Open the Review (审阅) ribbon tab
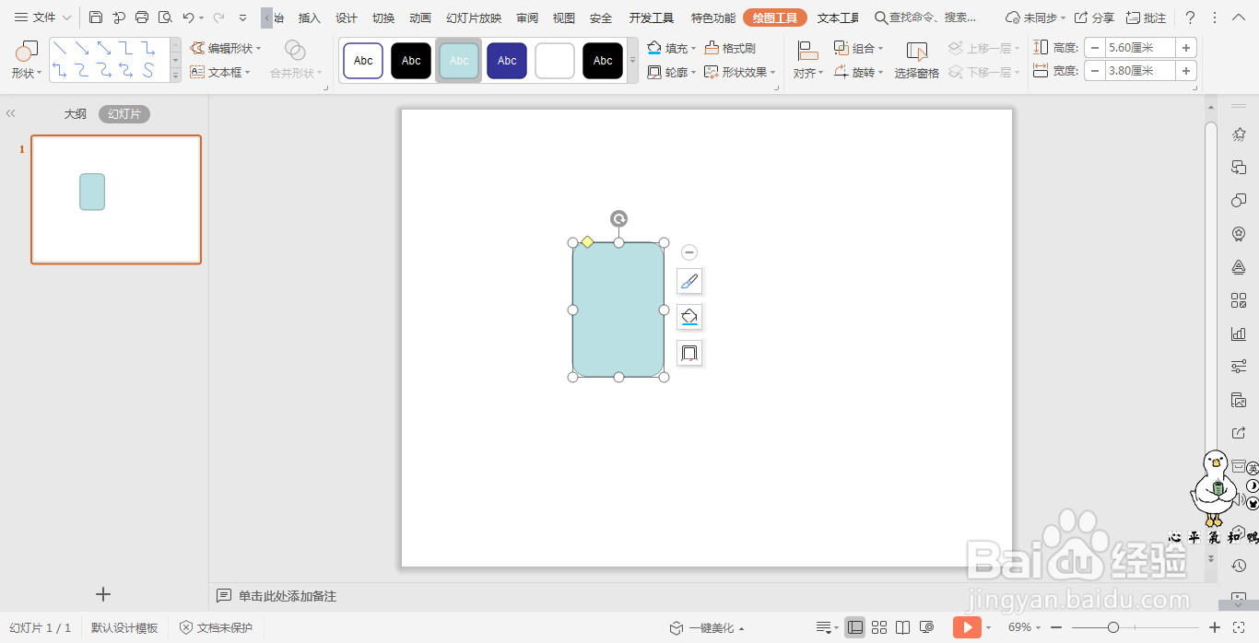This screenshot has width=1259, height=643. 527,18
